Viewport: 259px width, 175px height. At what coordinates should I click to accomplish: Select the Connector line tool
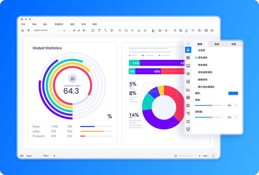pos(105,30)
